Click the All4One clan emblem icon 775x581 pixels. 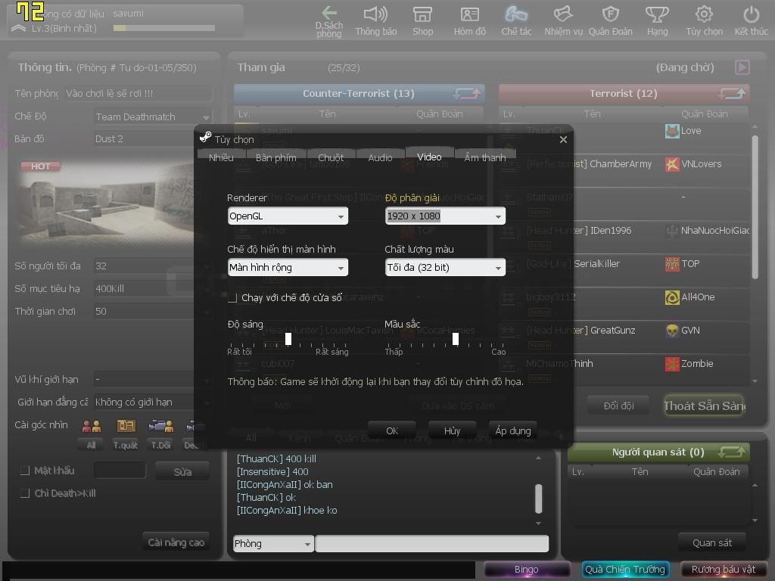coord(672,297)
